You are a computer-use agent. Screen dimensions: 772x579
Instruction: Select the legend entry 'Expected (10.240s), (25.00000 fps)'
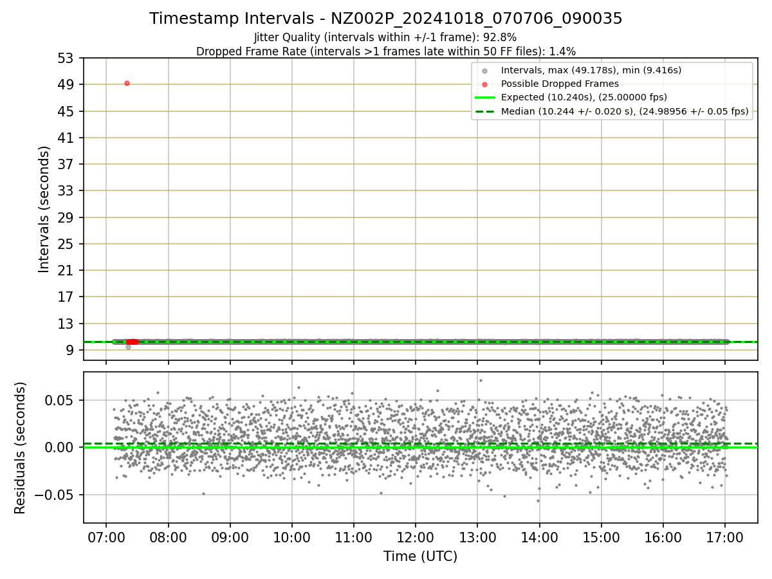pos(584,97)
